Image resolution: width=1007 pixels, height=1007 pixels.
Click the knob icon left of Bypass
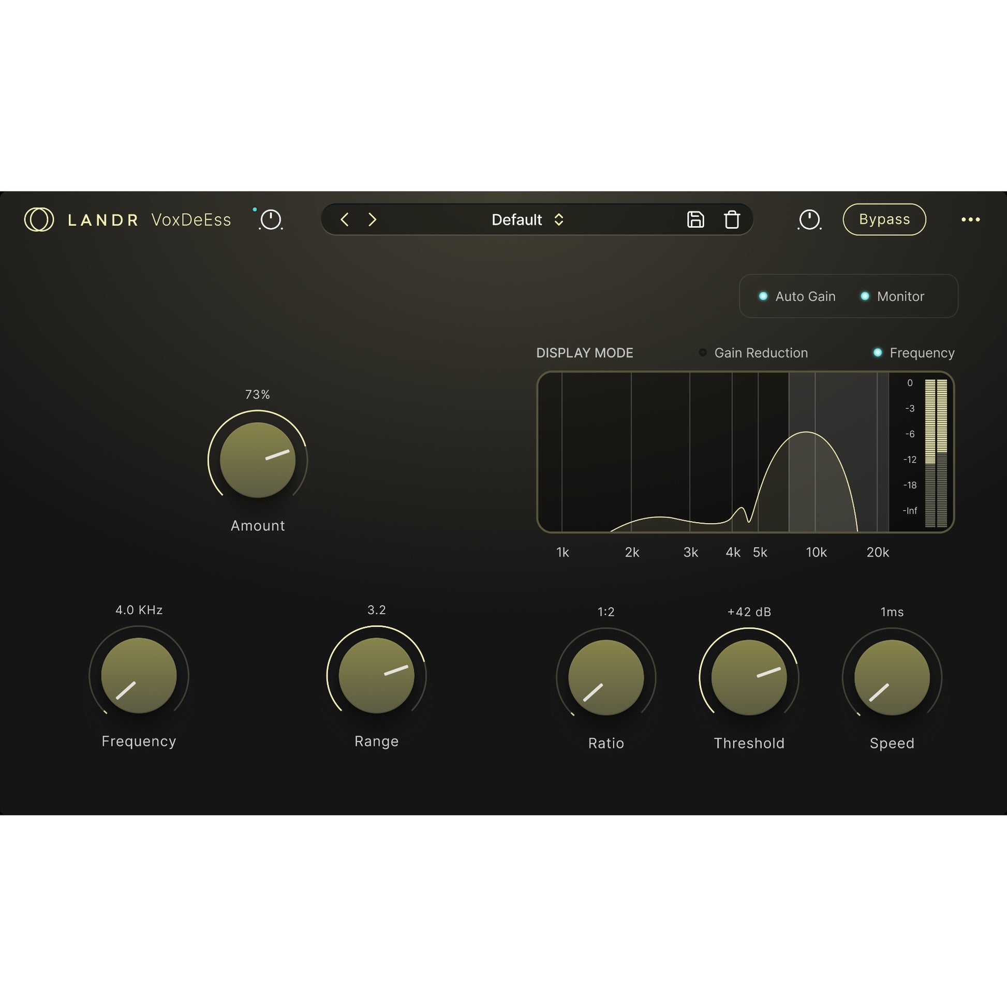pos(809,219)
